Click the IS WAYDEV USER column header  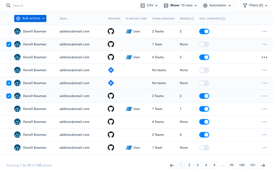pos(136,18)
